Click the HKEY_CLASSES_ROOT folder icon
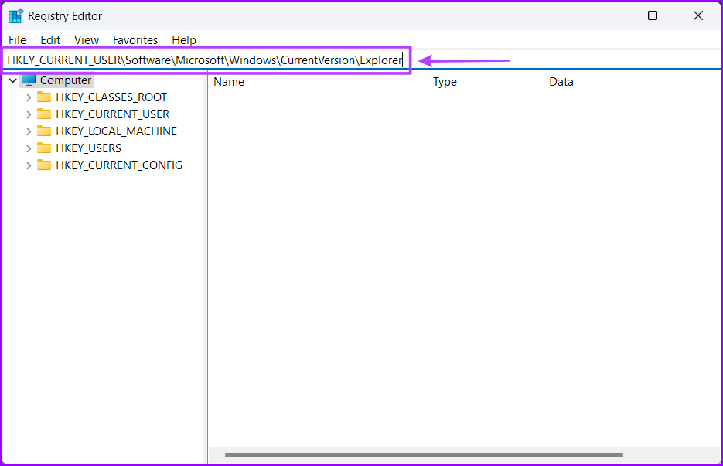 [x=44, y=97]
